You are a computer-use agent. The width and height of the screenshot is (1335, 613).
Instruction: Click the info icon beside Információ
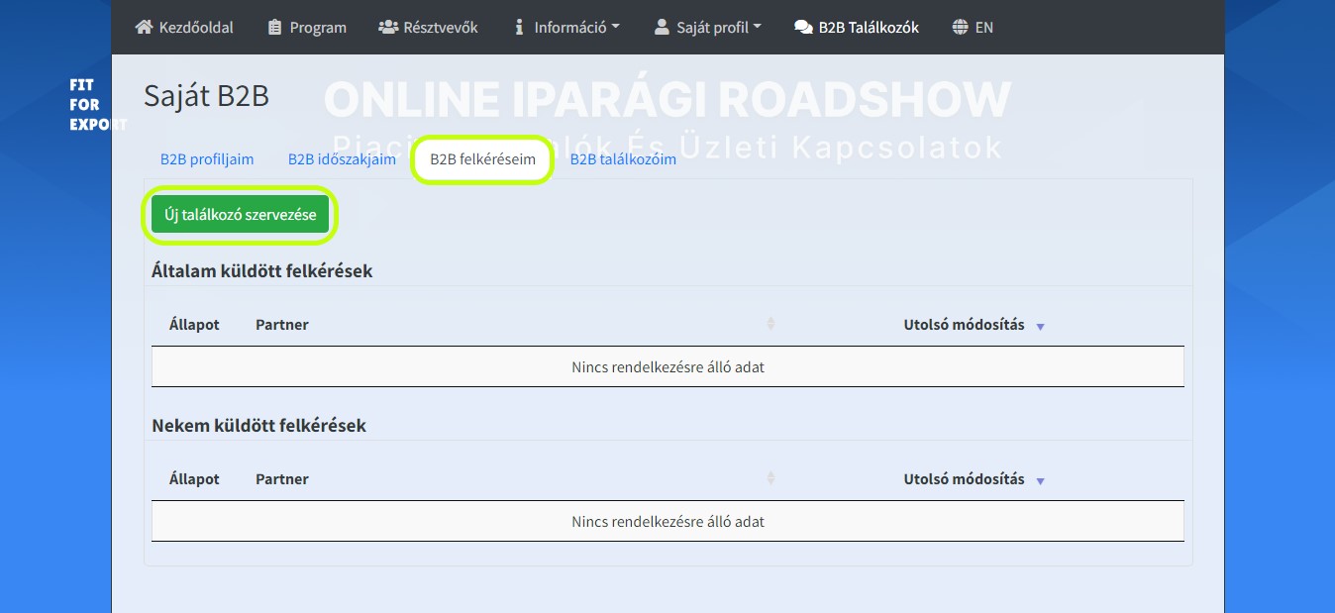tap(519, 27)
